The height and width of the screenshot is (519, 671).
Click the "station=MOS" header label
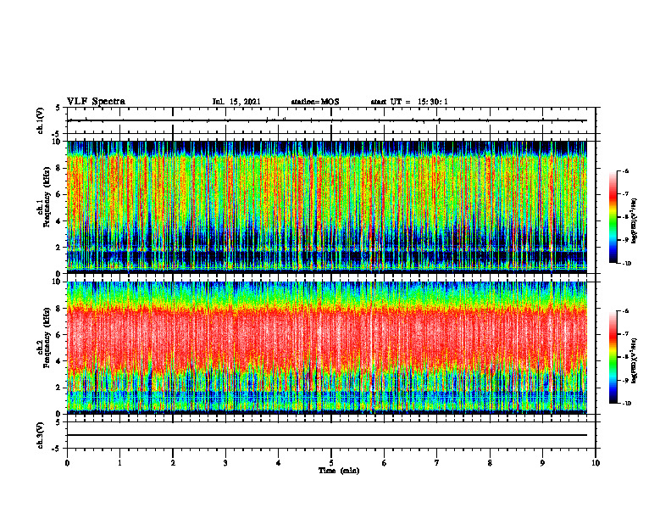pyautogui.click(x=315, y=102)
